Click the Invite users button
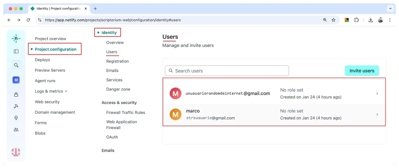The image size is (399, 168). point(362,71)
